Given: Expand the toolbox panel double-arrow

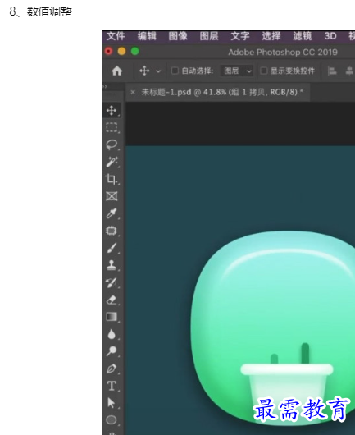Looking at the screenshot, I should tap(105, 86).
